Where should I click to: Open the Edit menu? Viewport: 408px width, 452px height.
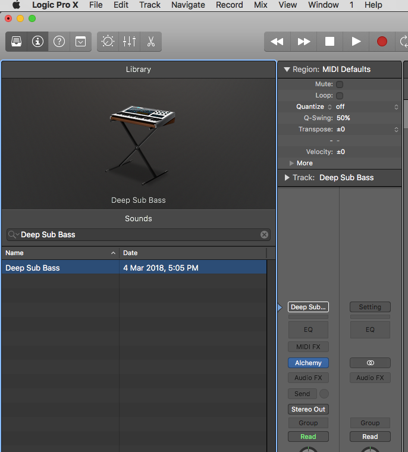(121, 5)
